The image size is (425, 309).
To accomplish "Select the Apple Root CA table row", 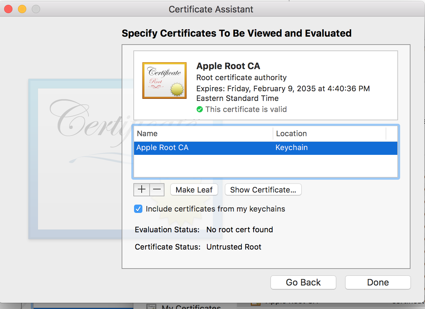I will [265, 148].
